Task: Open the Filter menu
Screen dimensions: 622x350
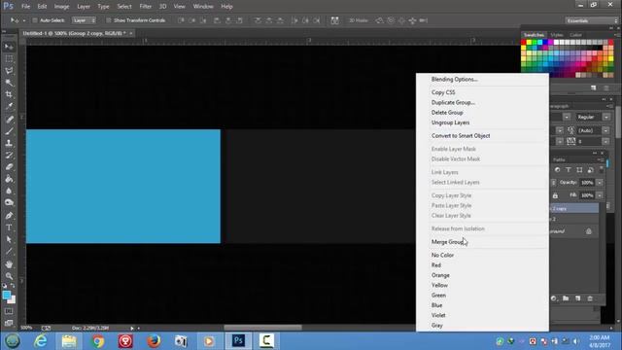Action: click(145, 7)
